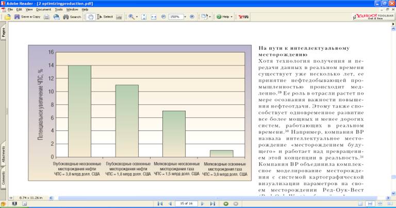Expand the Help dropdown in toolbar
This screenshot has height=208, width=396.
[225, 16]
